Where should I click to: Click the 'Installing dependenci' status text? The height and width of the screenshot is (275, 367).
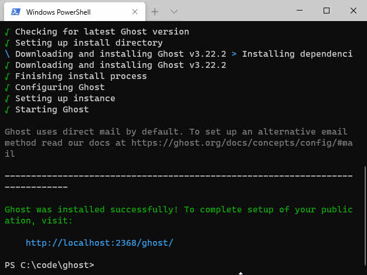(297, 54)
